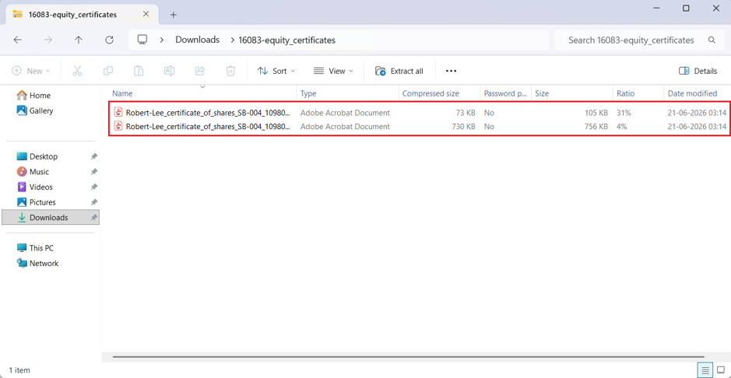731x378 pixels.
Task: Click the Back navigation arrow
Action: 17,40
